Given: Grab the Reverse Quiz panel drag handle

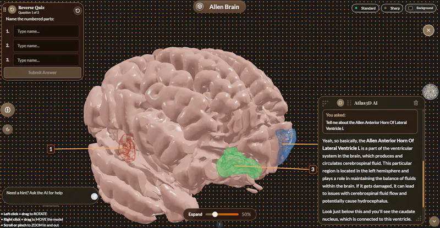Looking at the screenshot, I should [4, 9].
